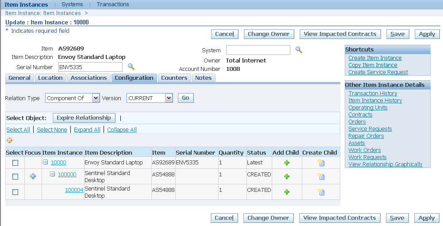The image size is (443, 226).
Task: Switch to the Notes tab
Action: pyautogui.click(x=204, y=78)
